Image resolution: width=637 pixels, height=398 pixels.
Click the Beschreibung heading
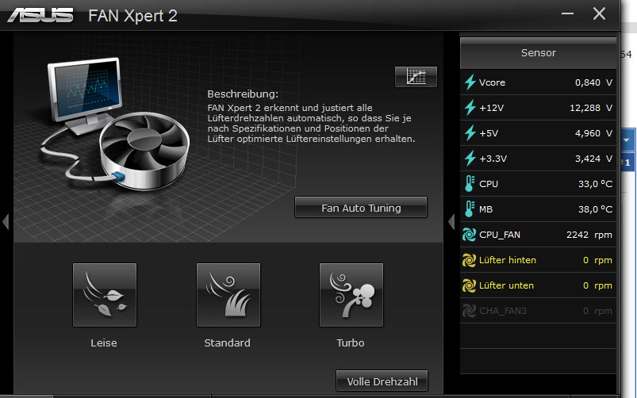pyautogui.click(x=243, y=94)
